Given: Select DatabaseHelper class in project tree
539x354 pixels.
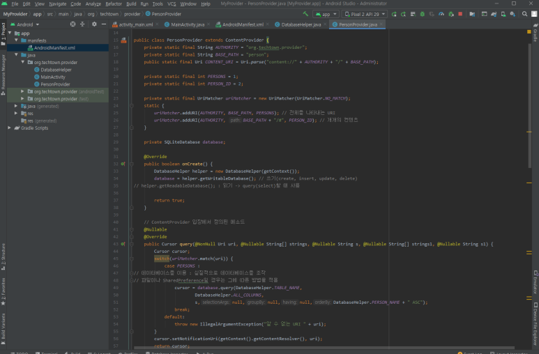Looking at the screenshot, I should coord(56,70).
